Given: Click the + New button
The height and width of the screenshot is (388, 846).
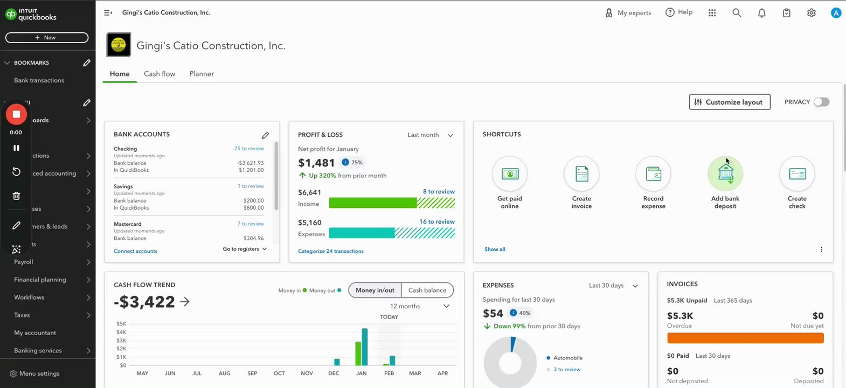Looking at the screenshot, I should (x=47, y=38).
